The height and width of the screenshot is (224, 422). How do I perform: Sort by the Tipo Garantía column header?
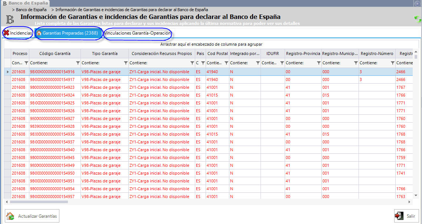[105, 53]
